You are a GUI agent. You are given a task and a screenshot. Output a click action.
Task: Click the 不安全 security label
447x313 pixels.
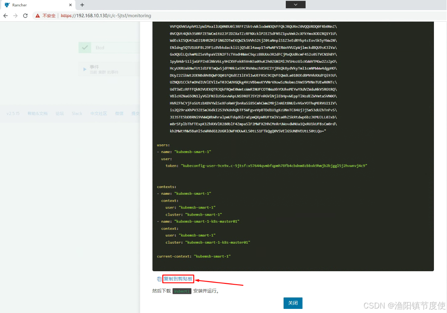[x=49, y=16]
